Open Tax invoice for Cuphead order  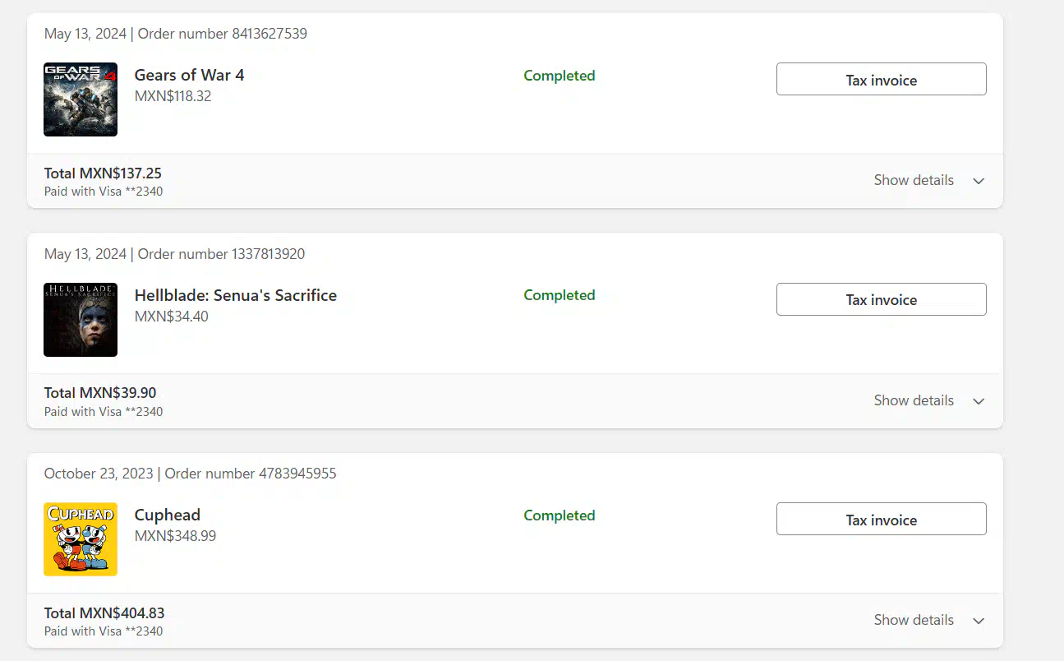point(881,520)
